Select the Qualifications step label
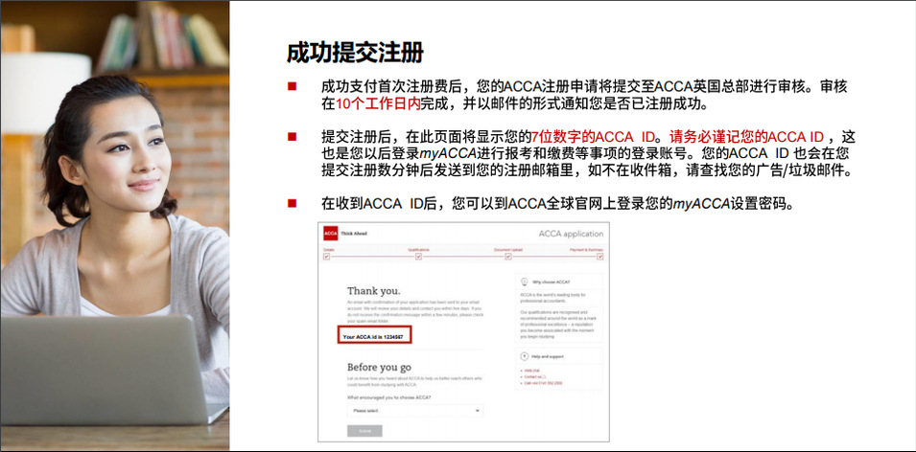This screenshot has height=452, width=916. coord(418,249)
